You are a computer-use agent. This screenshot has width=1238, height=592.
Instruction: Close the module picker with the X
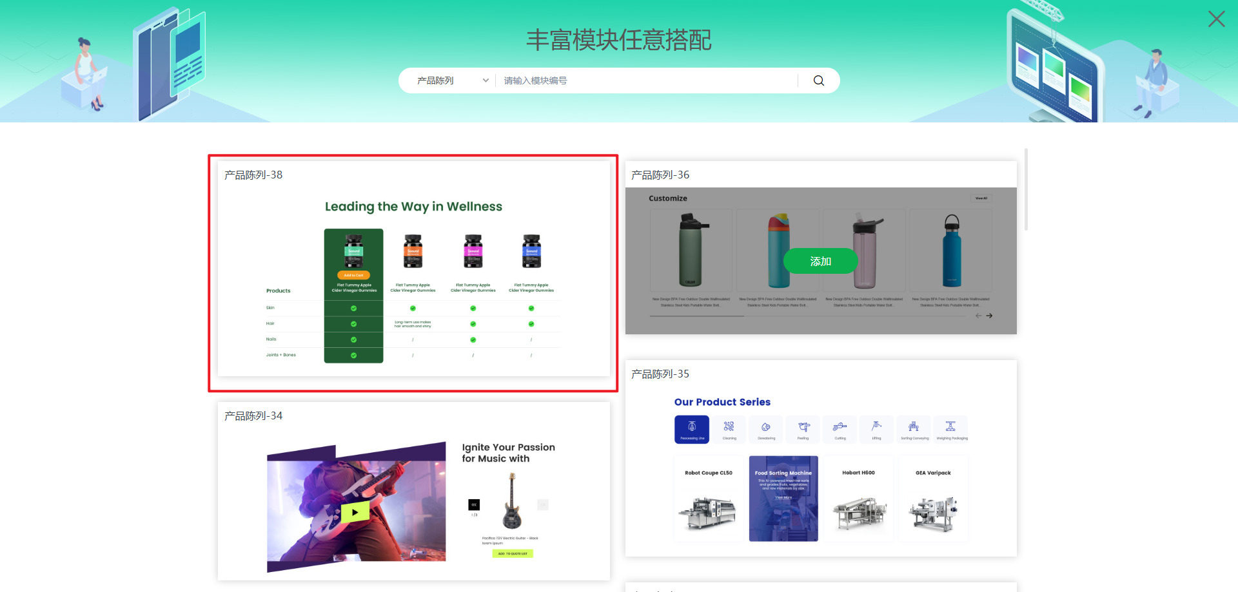[1216, 19]
